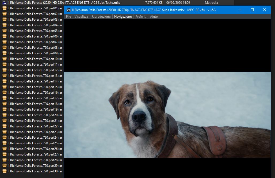The image size is (275, 178).
Task: Close the MPC-BE player window
Action: click(265, 10)
